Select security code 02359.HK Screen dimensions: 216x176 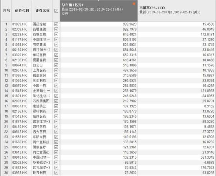click(x=20, y=29)
